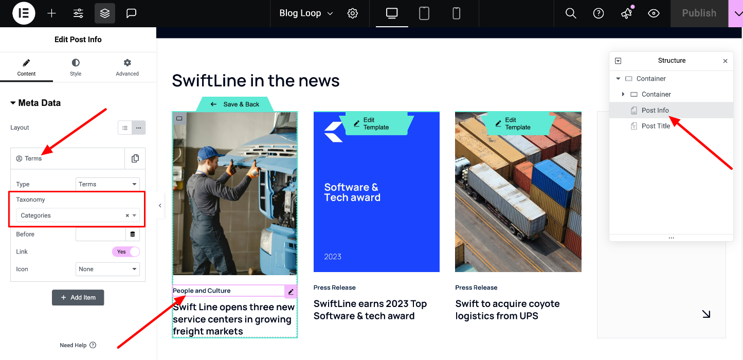Open Site Settings sliders icon

click(78, 13)
